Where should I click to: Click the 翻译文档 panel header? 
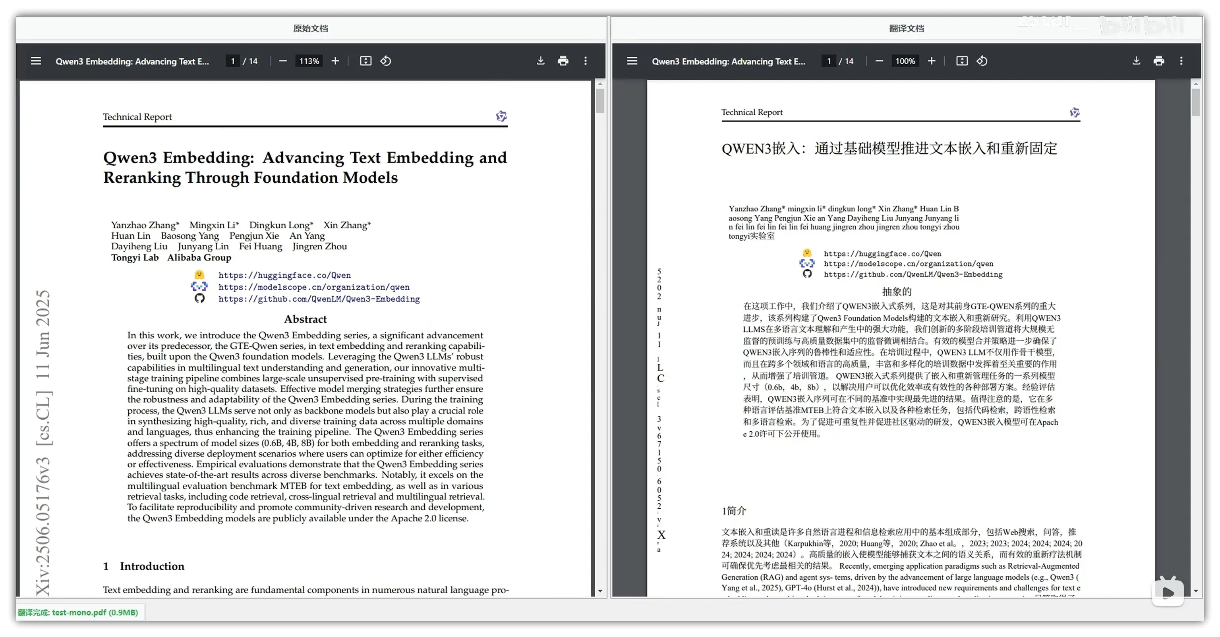click(907, 28)
